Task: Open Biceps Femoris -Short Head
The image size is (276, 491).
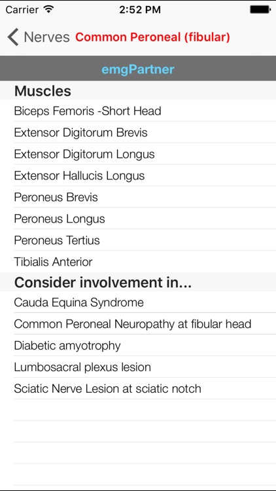Action: tap(138, 111)
